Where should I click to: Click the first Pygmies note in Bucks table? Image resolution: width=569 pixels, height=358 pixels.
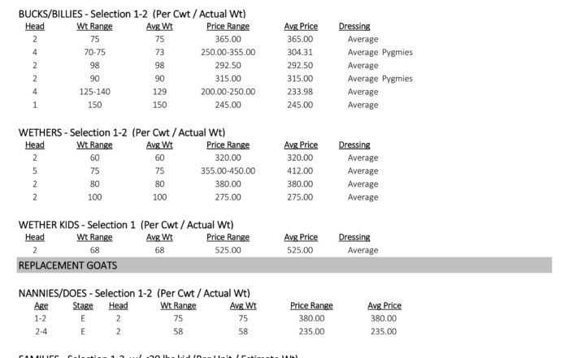click(397, 53)
